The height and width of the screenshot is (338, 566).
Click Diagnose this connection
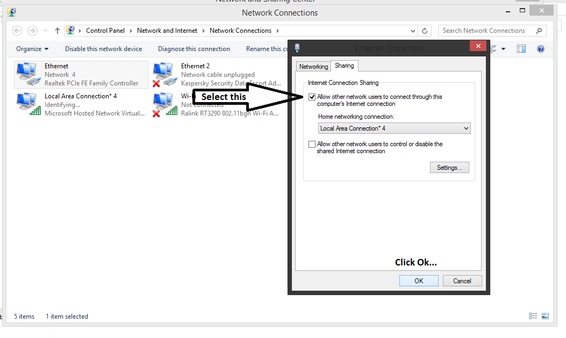[194, 49]
